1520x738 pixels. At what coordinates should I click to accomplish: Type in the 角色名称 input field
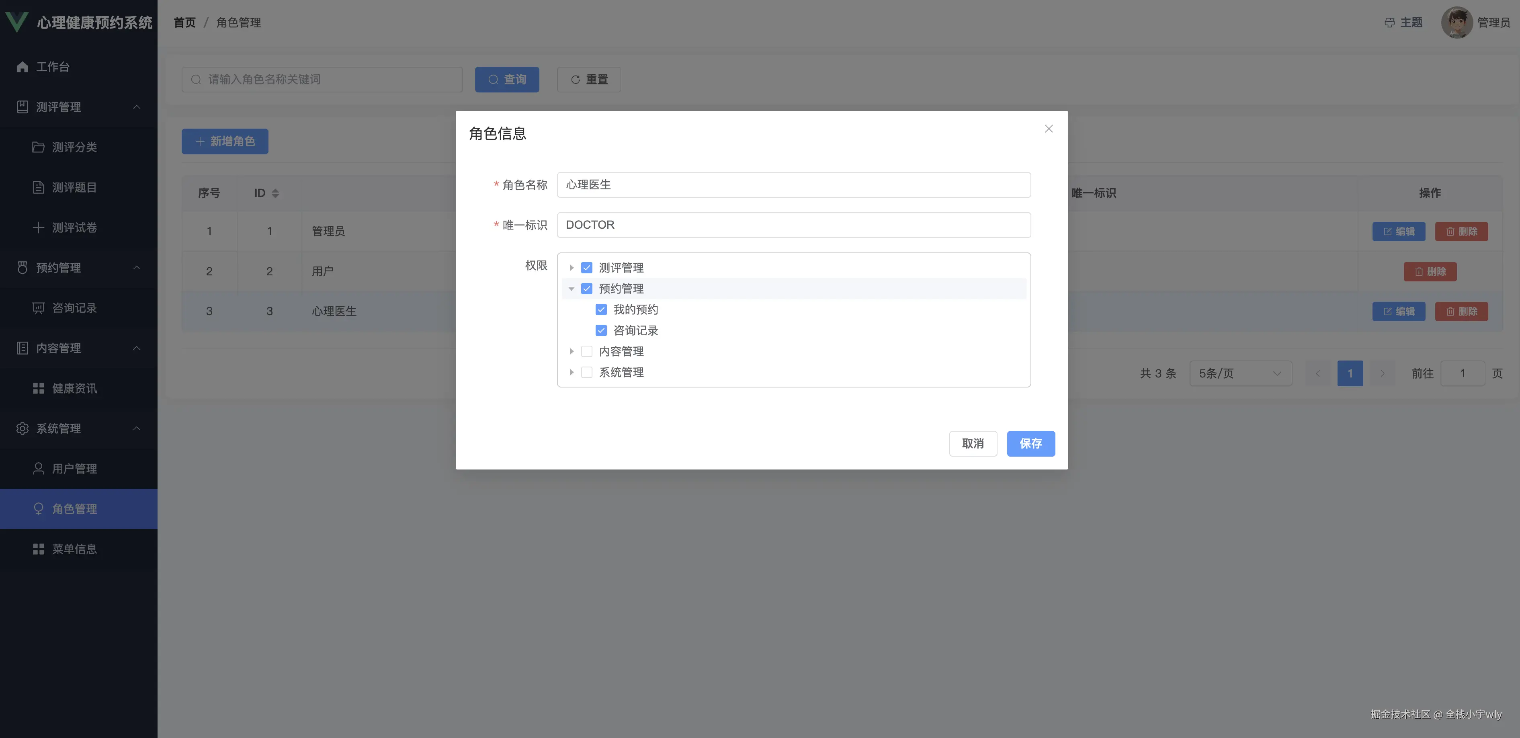tap(794, 184)
